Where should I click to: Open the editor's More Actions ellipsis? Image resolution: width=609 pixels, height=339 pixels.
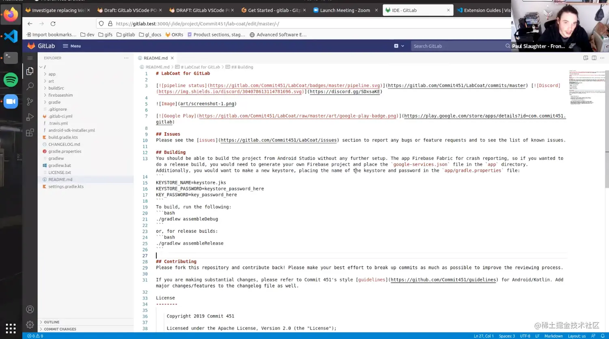602,58
